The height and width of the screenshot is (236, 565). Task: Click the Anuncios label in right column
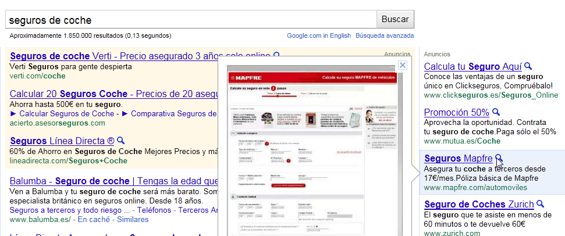pos(437,54)
